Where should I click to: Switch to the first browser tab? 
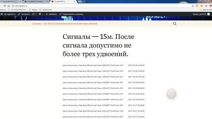point(11,1)
